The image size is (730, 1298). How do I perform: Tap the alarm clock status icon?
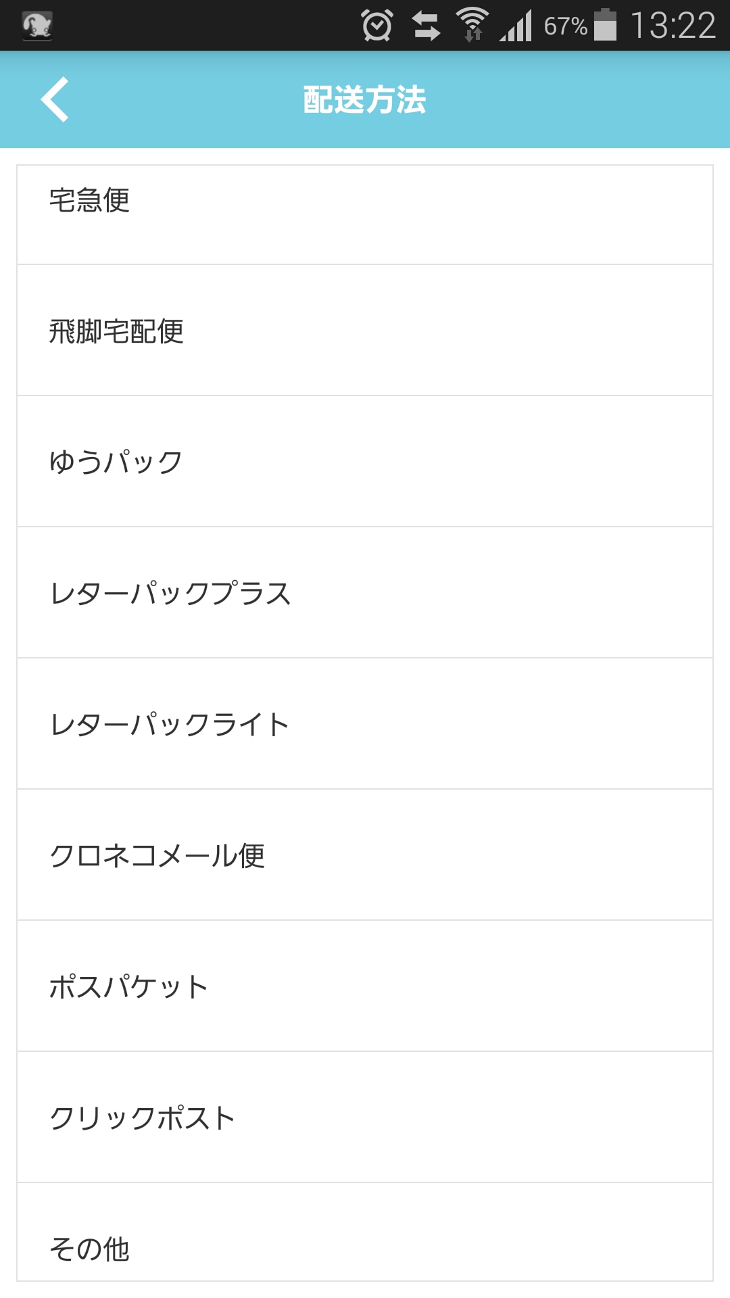pyautogui.click(x=376, y=26)
